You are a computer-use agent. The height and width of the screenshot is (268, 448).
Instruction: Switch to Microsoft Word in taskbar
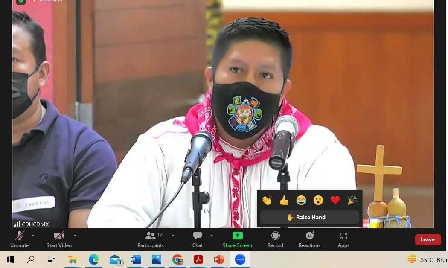pyautogui.click(x=135, y=259)
